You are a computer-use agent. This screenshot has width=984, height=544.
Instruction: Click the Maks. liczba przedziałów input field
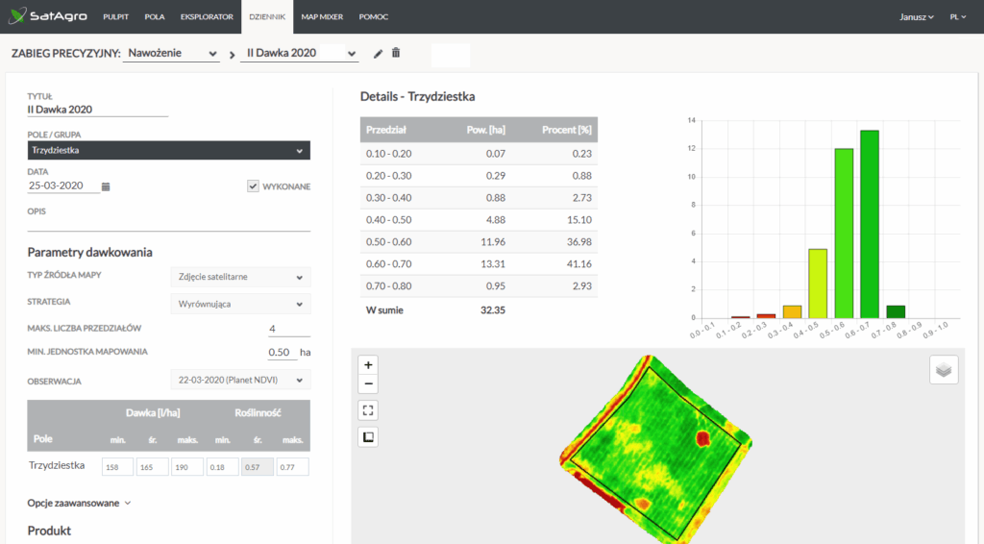click(x=288, y=329)
